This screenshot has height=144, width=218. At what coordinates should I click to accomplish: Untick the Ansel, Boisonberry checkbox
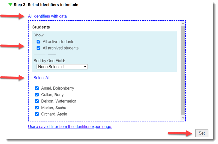pyautogui.click(x=37, y=88)
